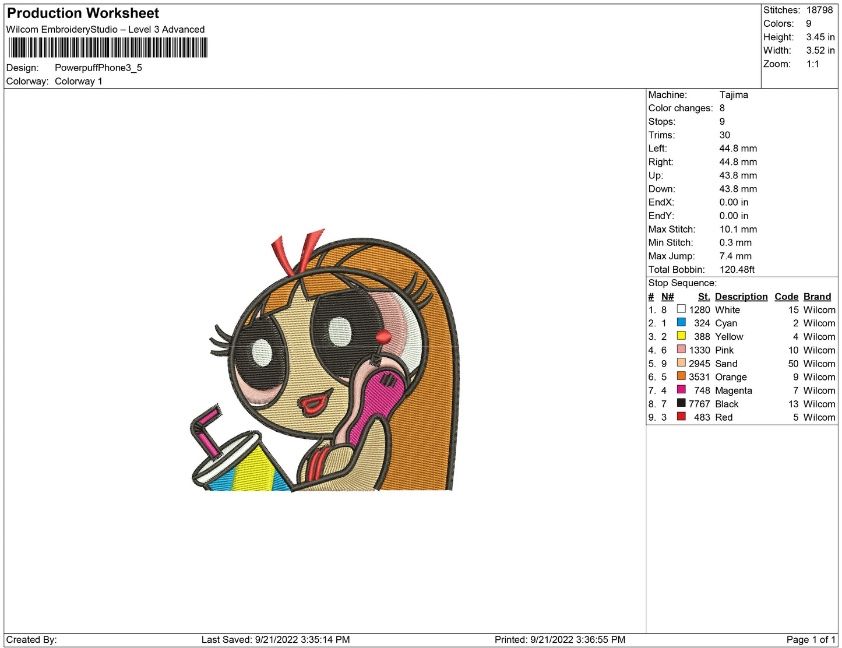Click the Height value '3.45 in'
Screen dimensions: 842x648
coord(820,37)
